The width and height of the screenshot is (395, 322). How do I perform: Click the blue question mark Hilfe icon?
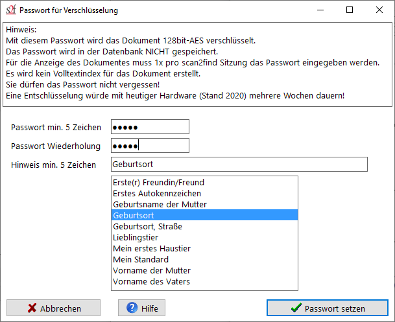click(x=132, y=307)
